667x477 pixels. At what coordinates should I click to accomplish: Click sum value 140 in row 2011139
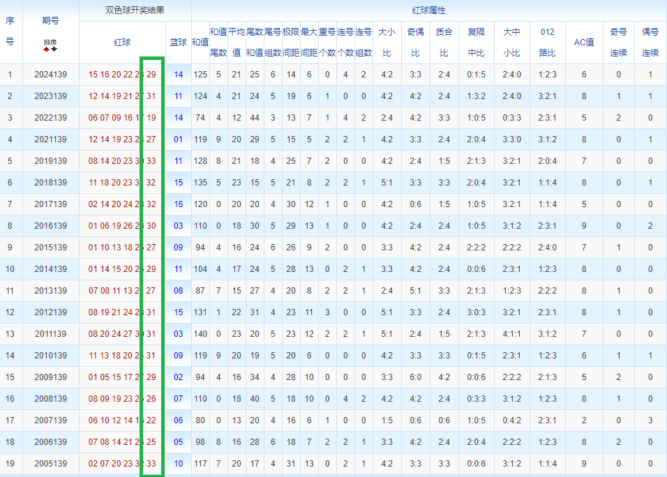200,334
